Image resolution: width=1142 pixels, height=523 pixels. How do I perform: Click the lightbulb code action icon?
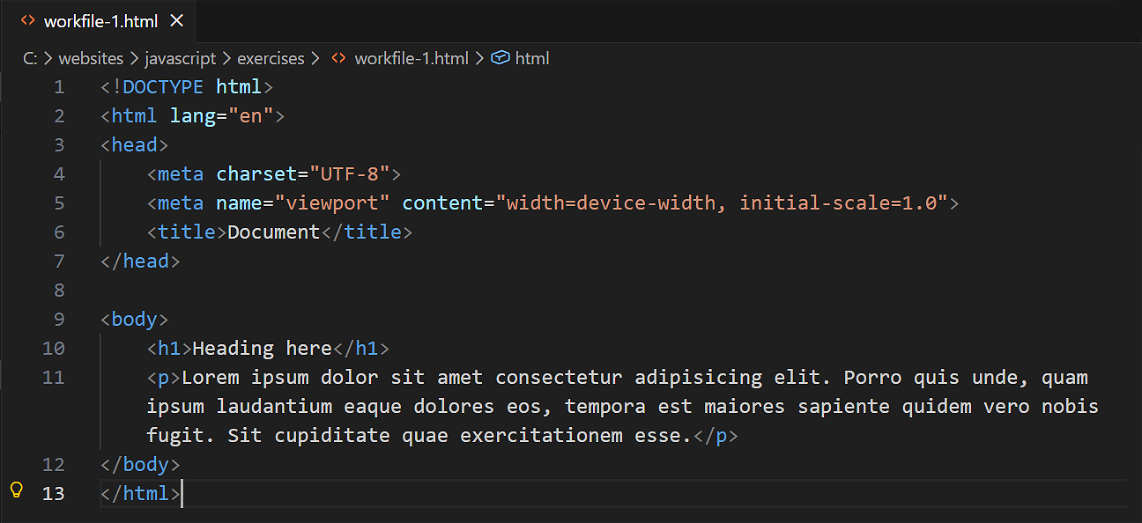(x=16, y=491)
